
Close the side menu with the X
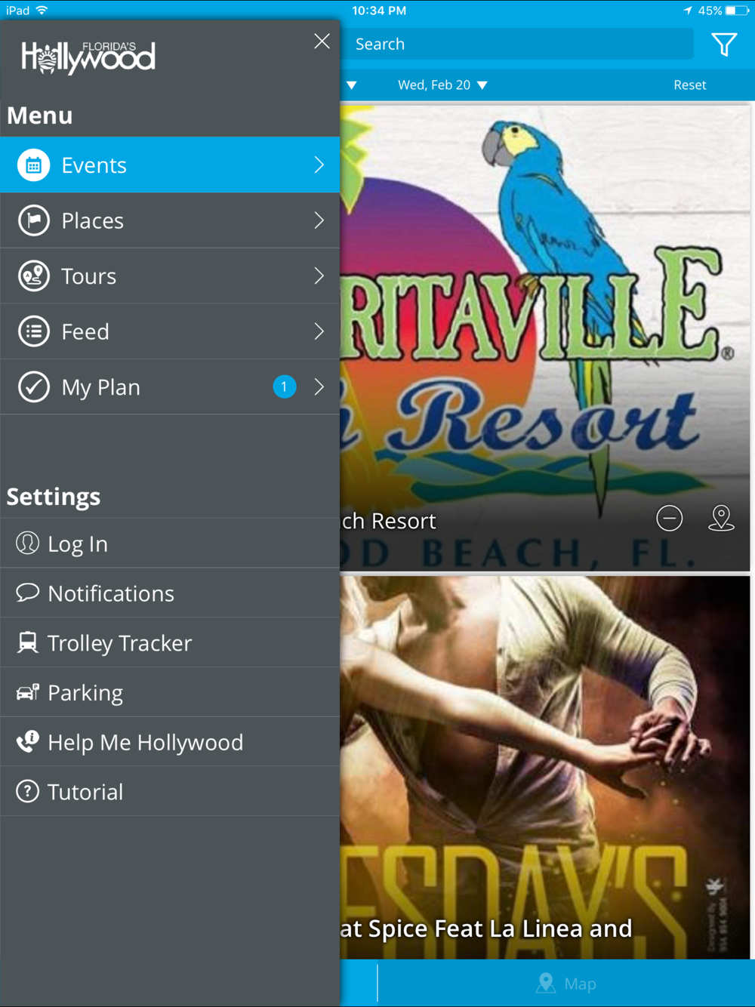click(x=322, y=42)
